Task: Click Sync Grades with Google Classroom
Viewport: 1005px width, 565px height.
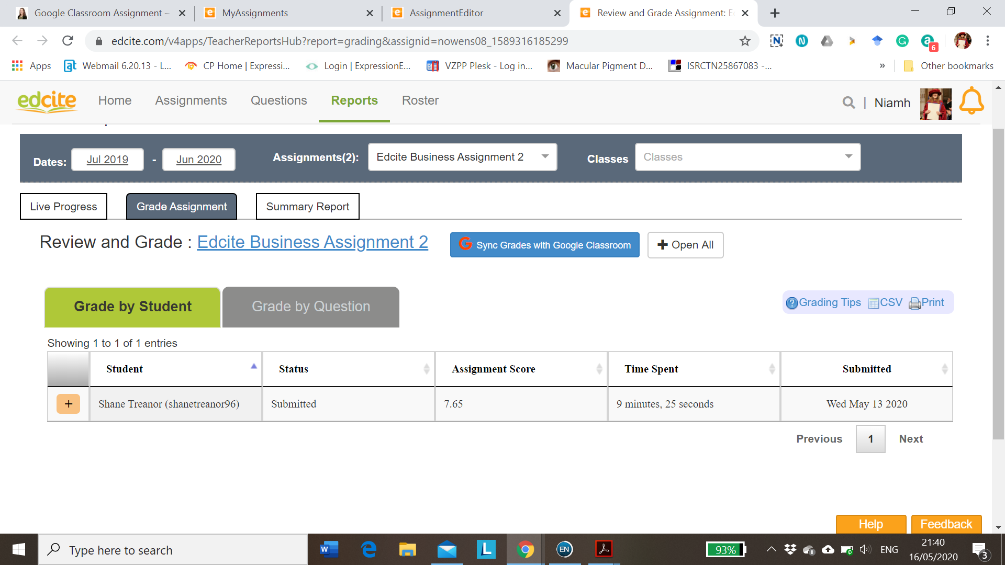Action: 544,245
